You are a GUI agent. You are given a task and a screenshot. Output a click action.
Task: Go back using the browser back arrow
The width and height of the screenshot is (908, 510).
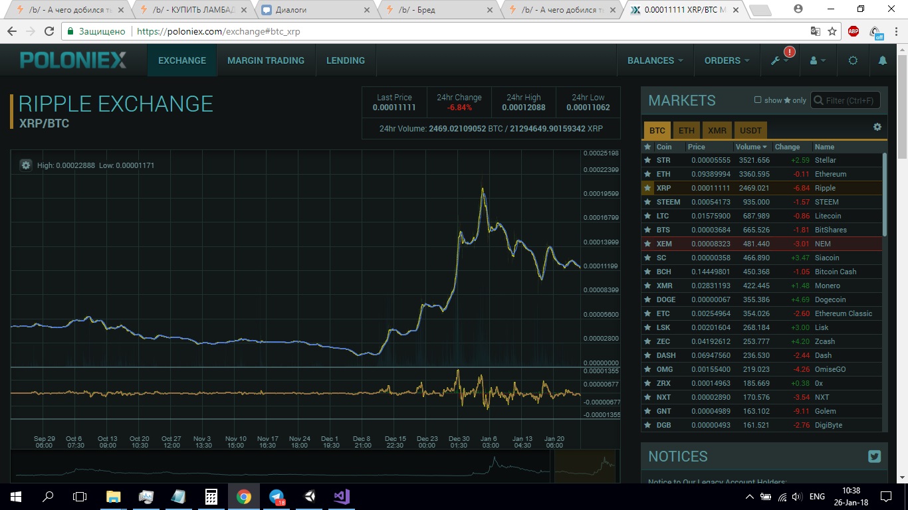[11, 31]
